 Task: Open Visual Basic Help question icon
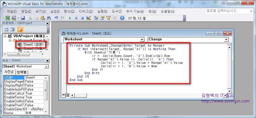(122, 18)
